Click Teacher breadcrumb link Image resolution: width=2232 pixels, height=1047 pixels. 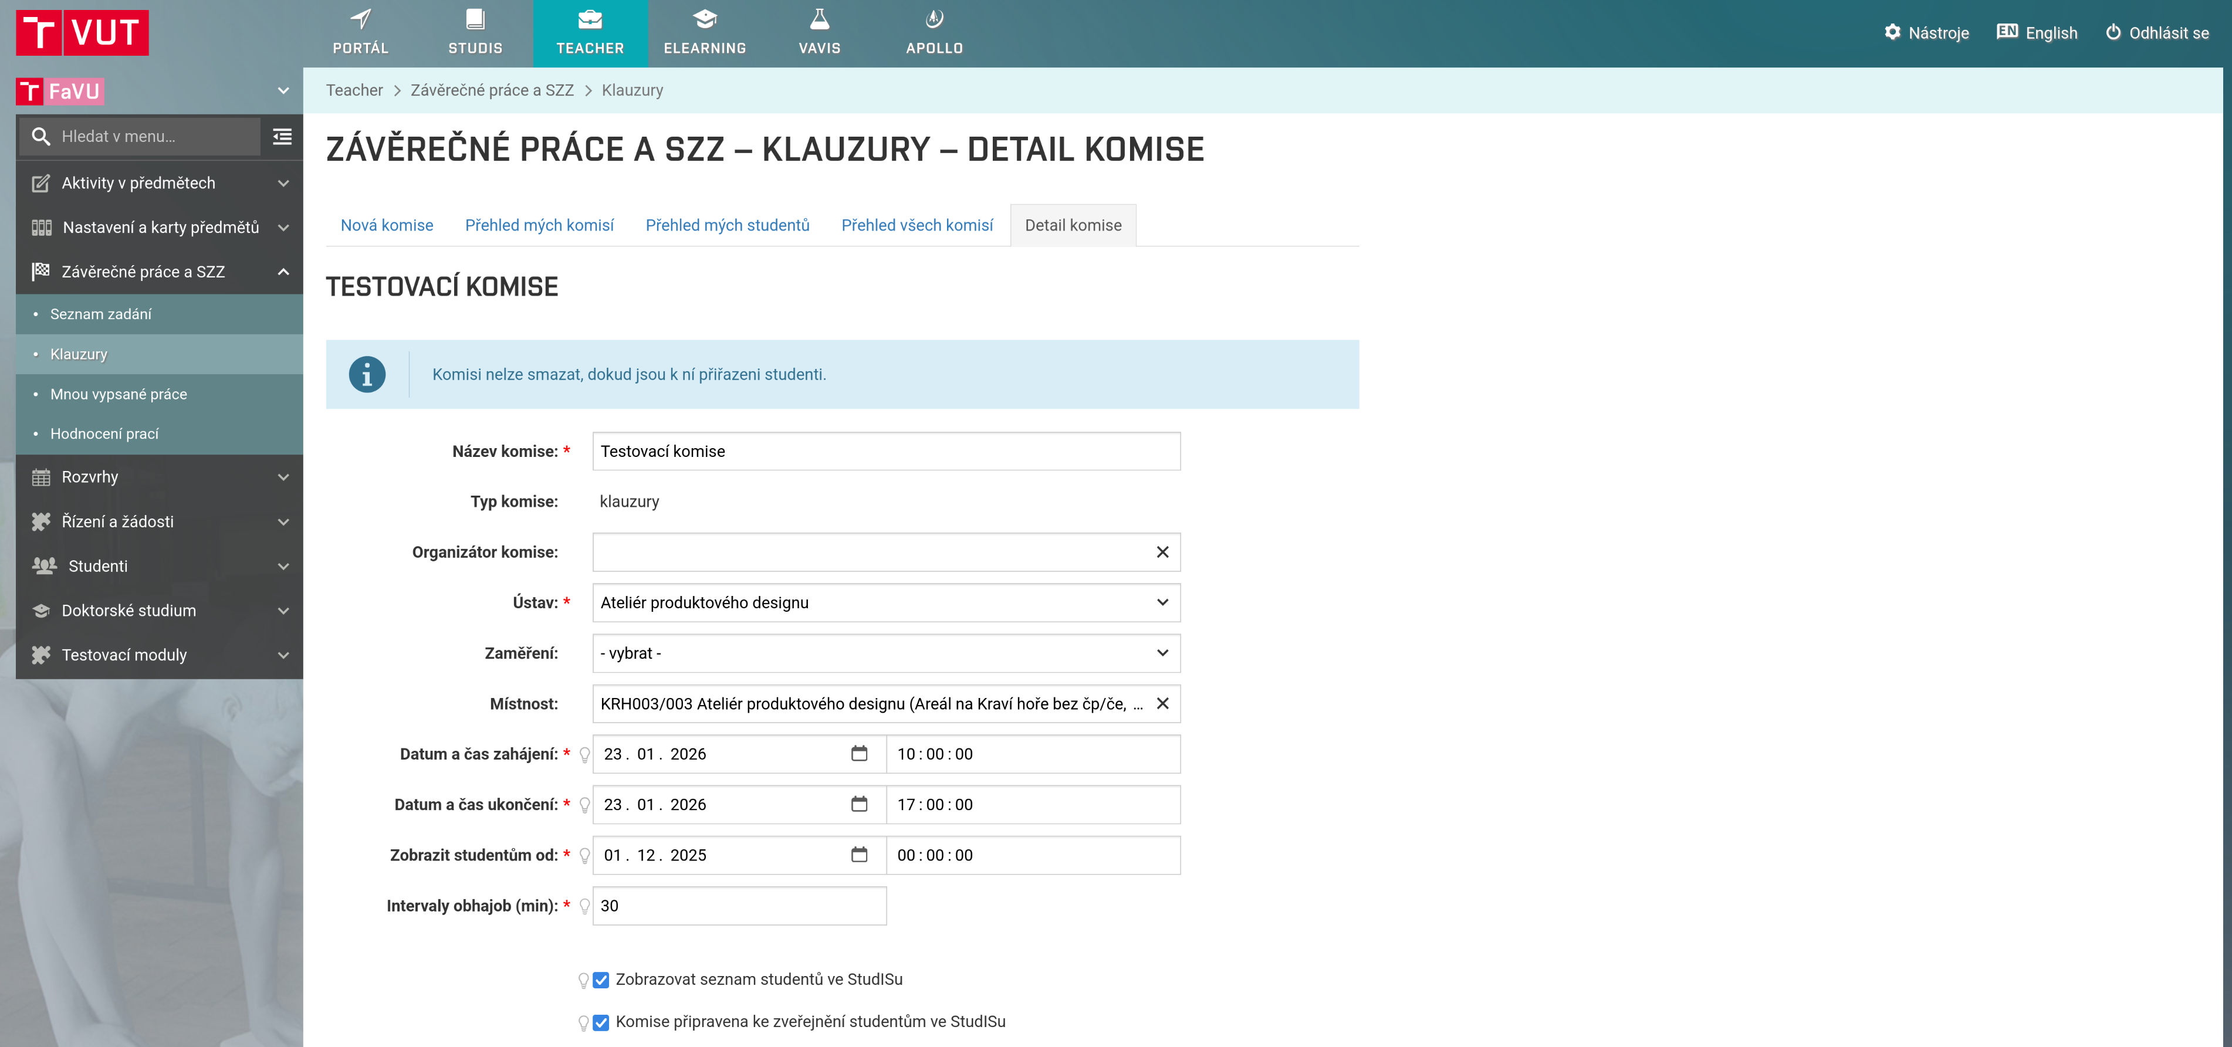coord(354,90)
